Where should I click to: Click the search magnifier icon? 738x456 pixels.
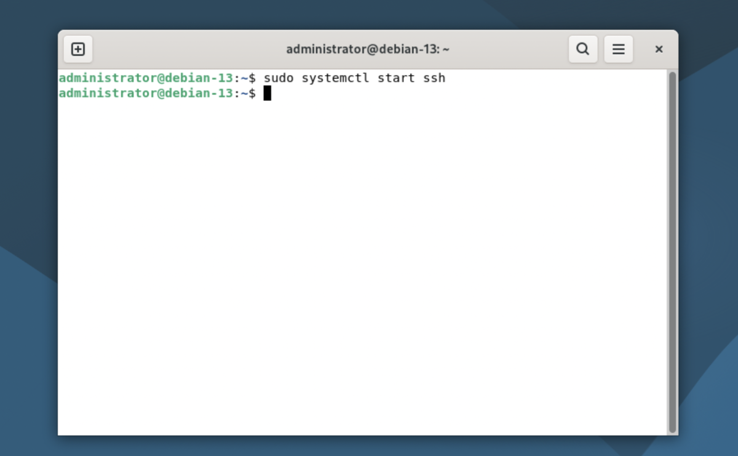tap(582, 49)
